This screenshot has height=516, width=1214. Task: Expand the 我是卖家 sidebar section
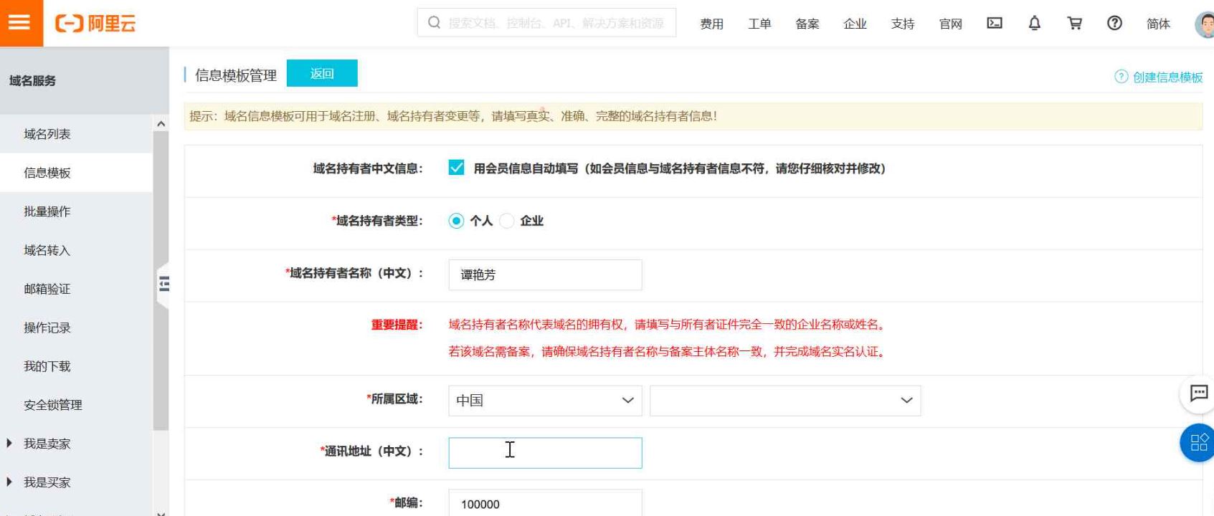click(x=47, y=444)
